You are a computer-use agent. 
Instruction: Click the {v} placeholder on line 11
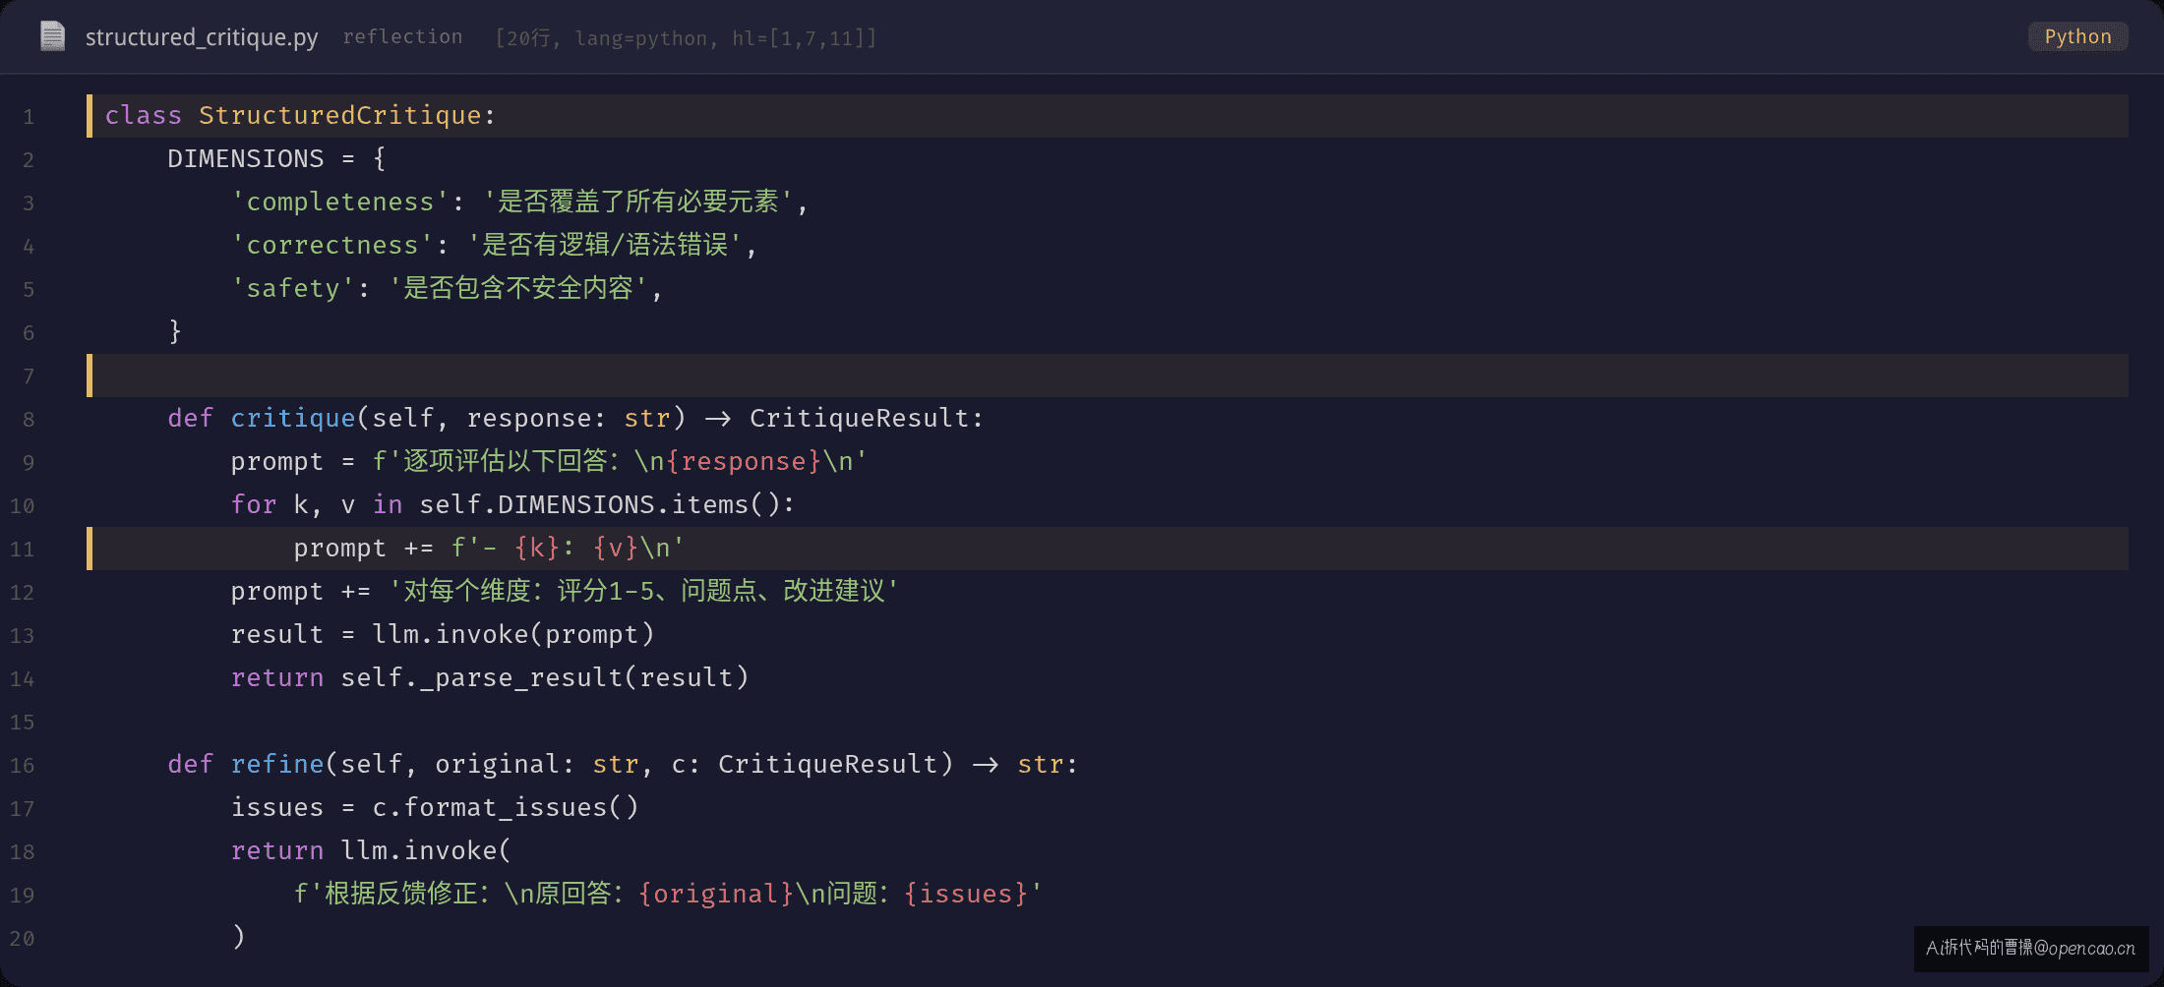pos(615,548)
